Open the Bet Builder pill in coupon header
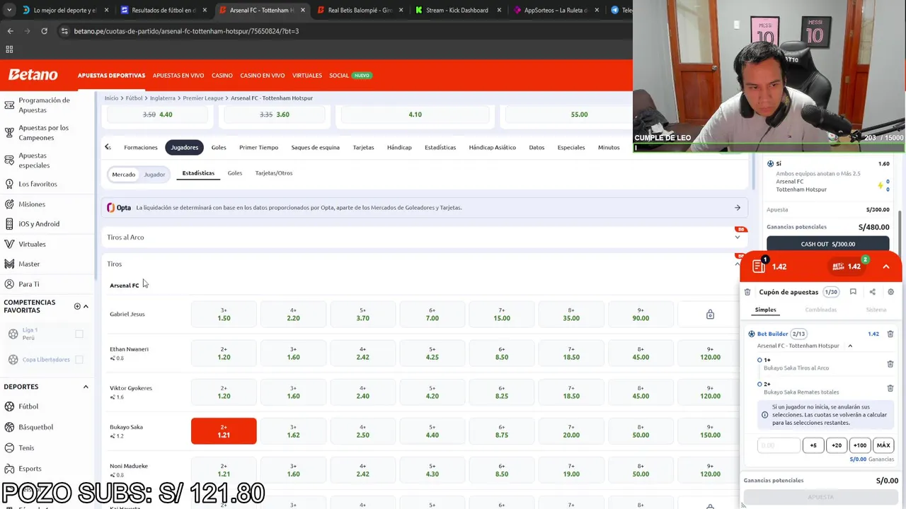 (847, 267)
